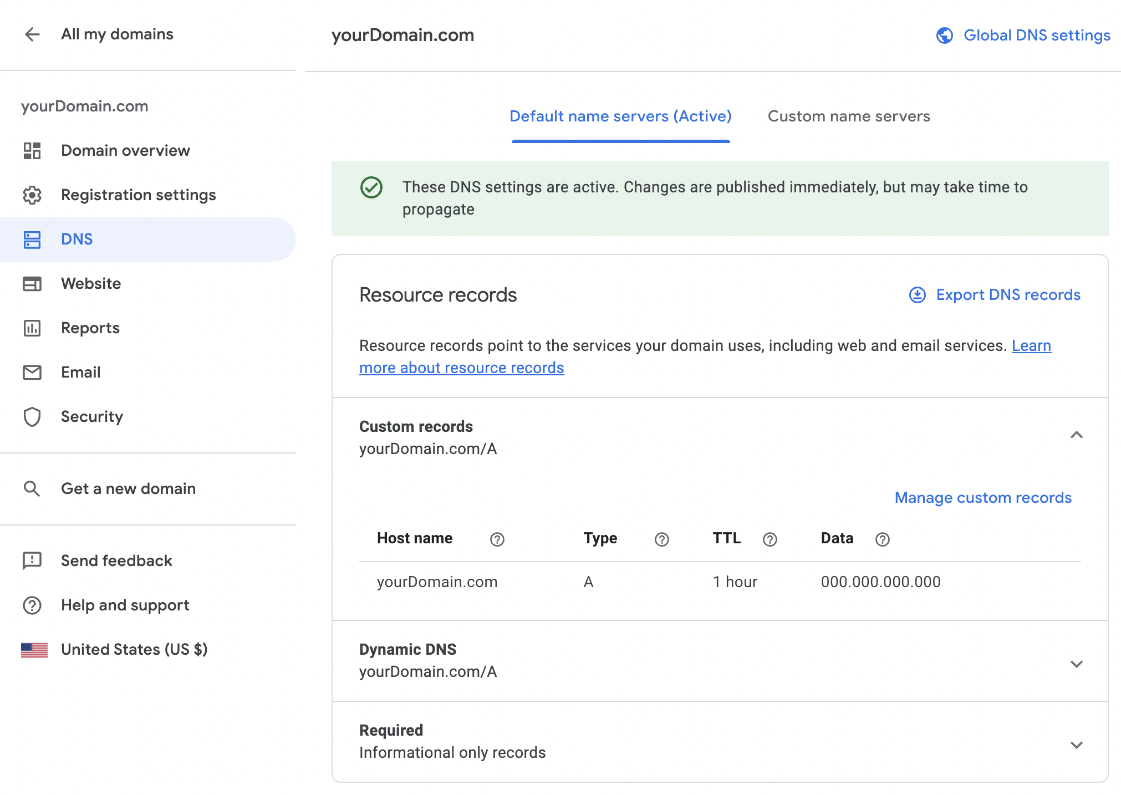Collapse the Custom records section
This screenshot has width=1121, height=795.
(x=1077, y=435)
